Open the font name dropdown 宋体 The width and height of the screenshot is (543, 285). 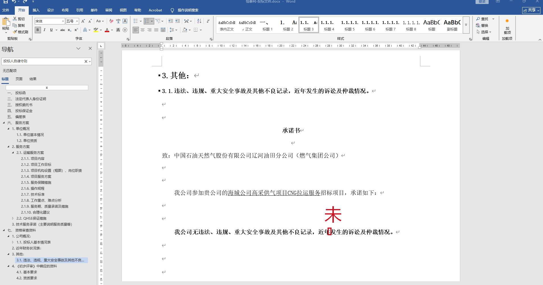[63, 21]
